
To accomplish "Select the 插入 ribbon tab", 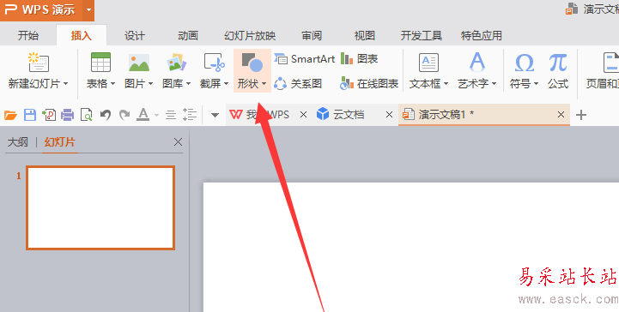I will (82, 35).
